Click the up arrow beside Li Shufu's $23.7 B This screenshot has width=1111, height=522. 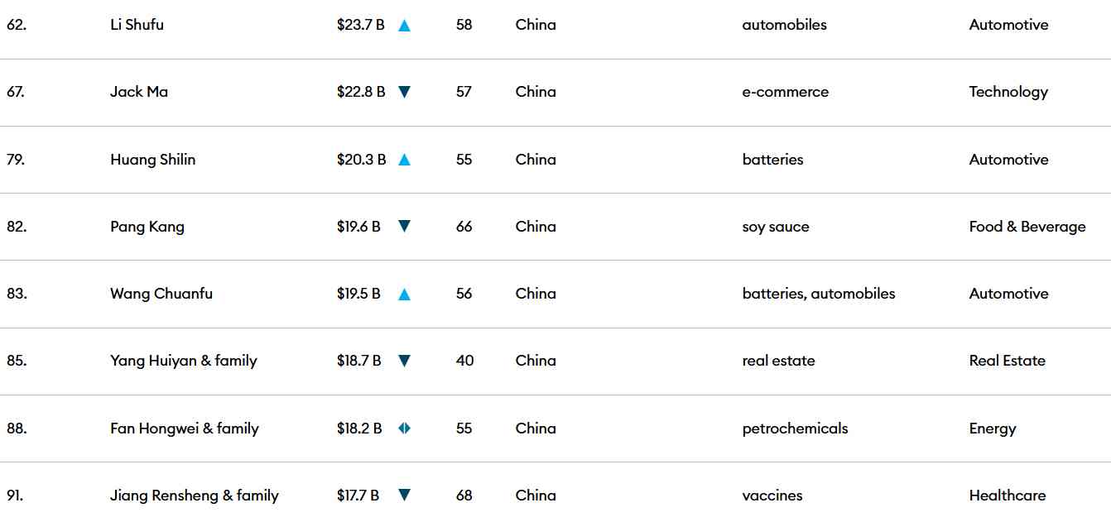point(404,26)
